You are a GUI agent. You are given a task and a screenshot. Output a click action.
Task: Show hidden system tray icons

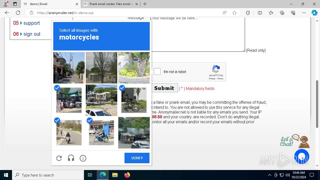[x=269, y=175]
